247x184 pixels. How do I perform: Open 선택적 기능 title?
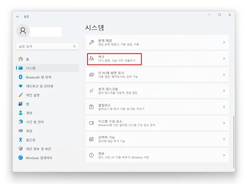point(107,137)
